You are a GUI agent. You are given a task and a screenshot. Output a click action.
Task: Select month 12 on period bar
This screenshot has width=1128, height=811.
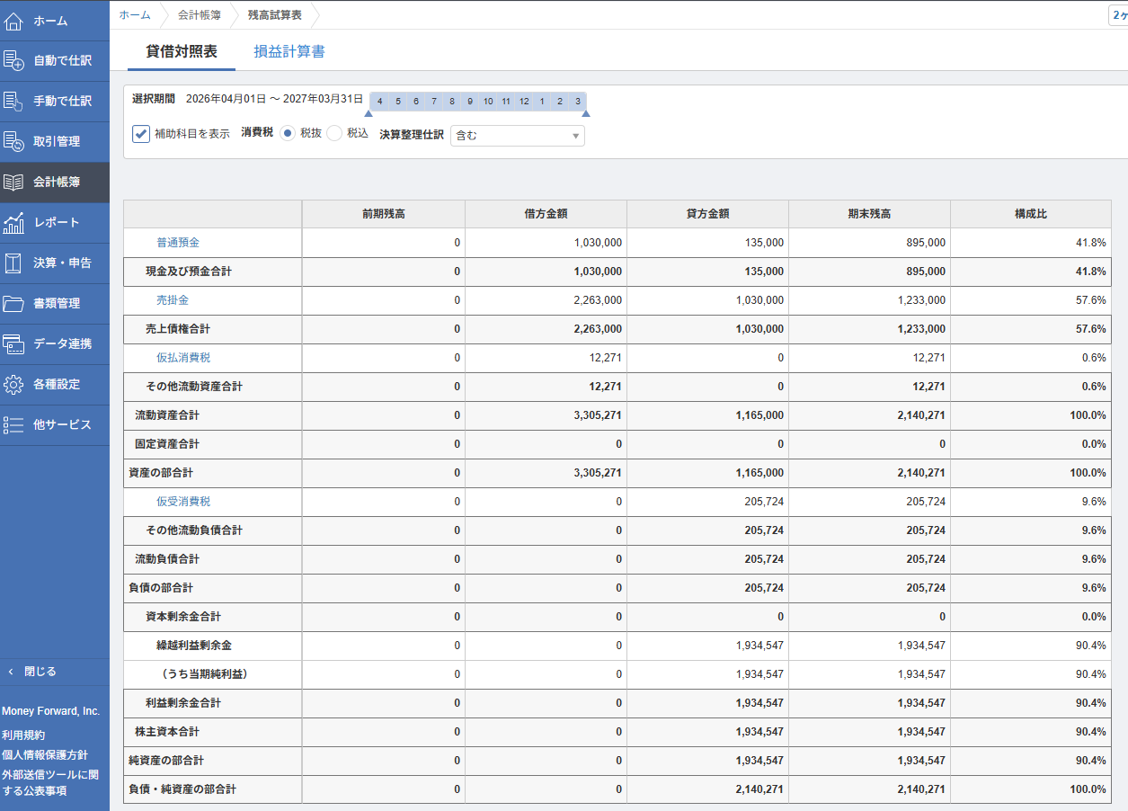(524, 101)
